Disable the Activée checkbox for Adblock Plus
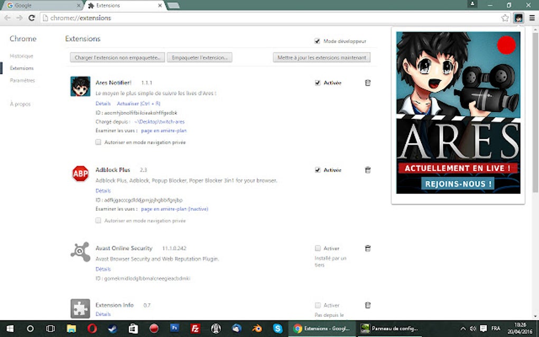539x337 pixels. (x=318, y=170)
